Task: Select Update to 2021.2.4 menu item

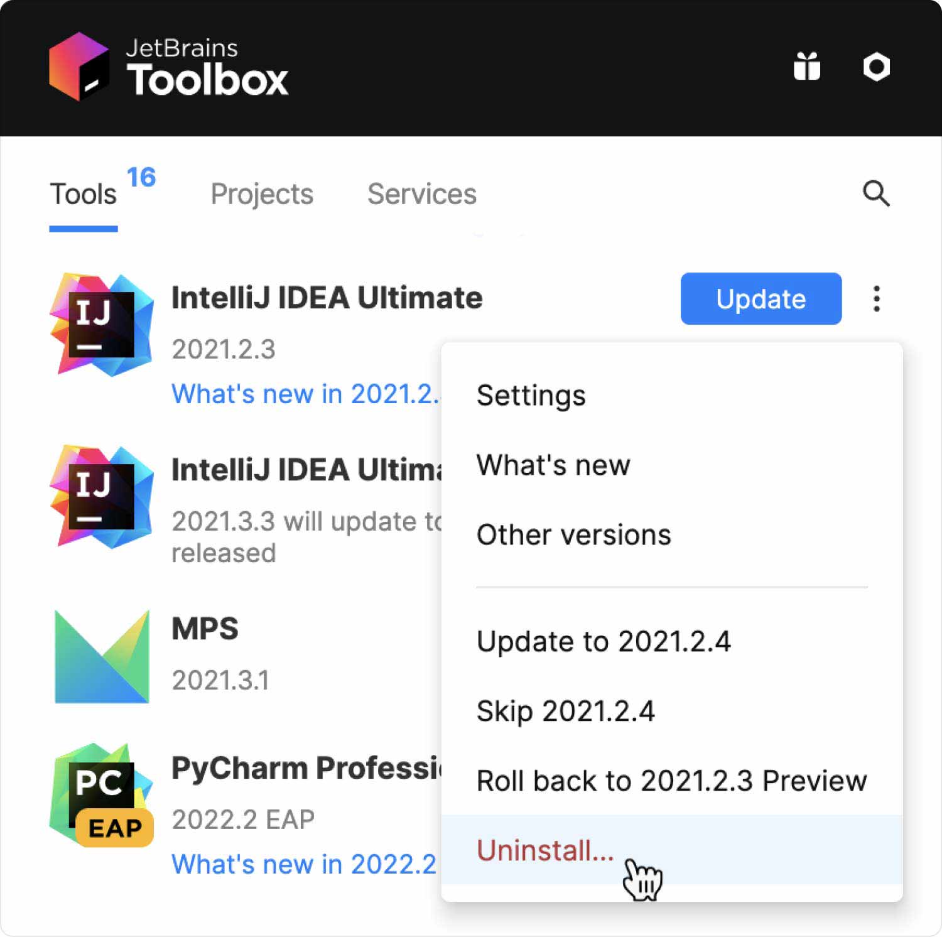Action: click(604, 642)
